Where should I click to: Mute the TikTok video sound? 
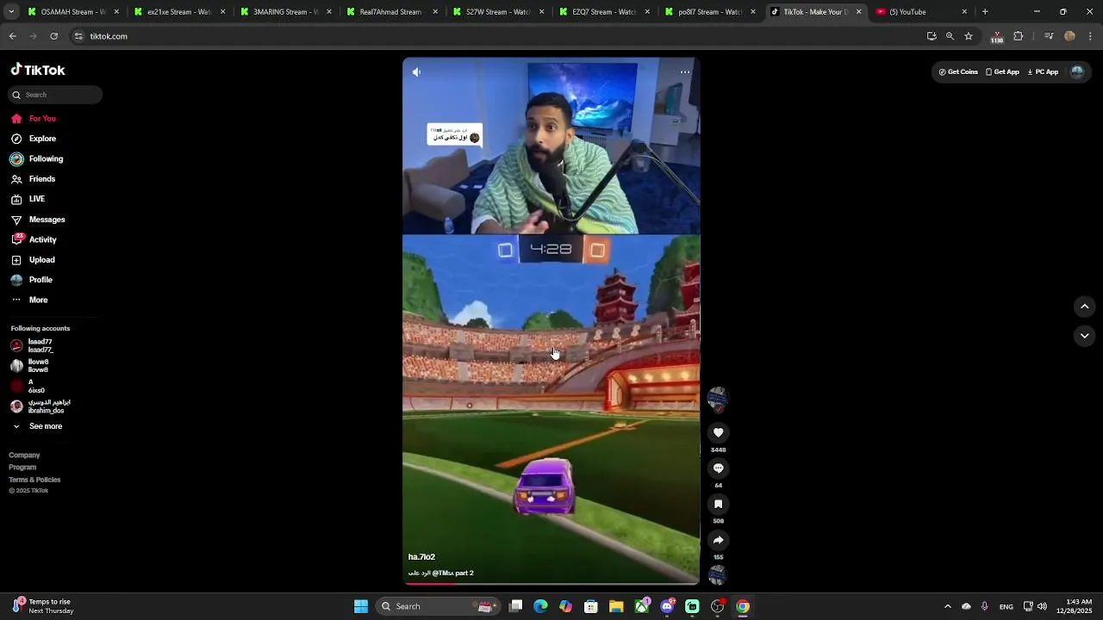(416, 72)
